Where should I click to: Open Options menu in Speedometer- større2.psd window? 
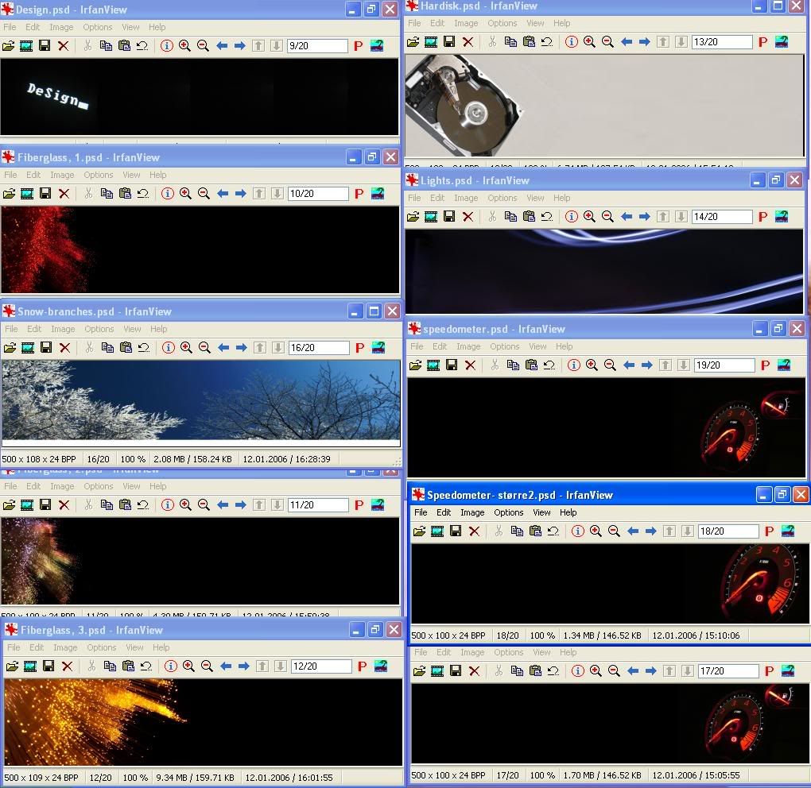pyautogui.click(x=508, y=512)
